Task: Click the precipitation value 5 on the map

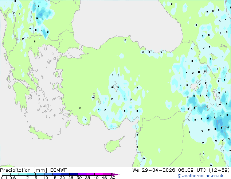Action: click(x=222, y=128)
